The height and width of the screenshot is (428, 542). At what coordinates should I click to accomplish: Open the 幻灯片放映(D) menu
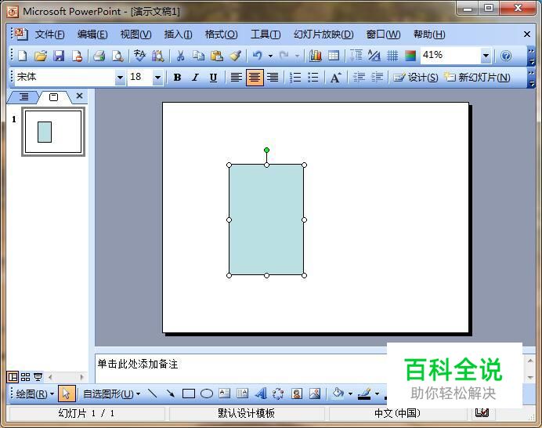[323, 34]
